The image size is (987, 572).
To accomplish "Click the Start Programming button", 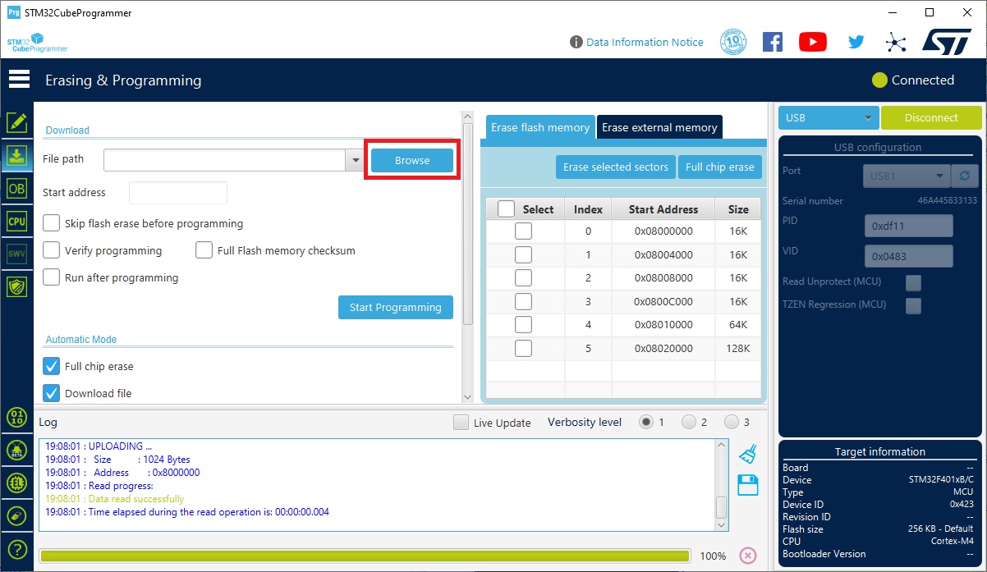I will point(395,307).
